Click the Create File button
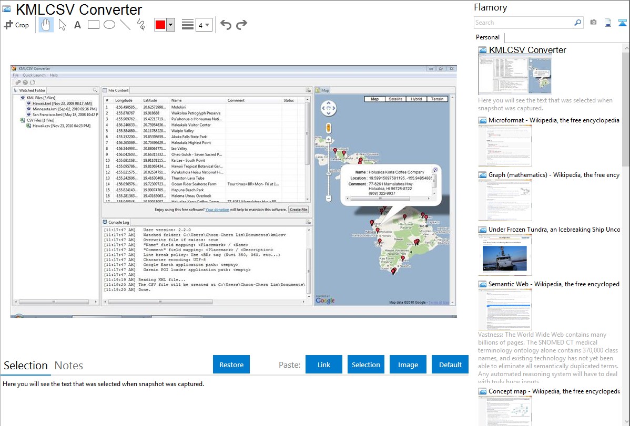This screenshot has height=426, width=630. (x=299, y=210)
